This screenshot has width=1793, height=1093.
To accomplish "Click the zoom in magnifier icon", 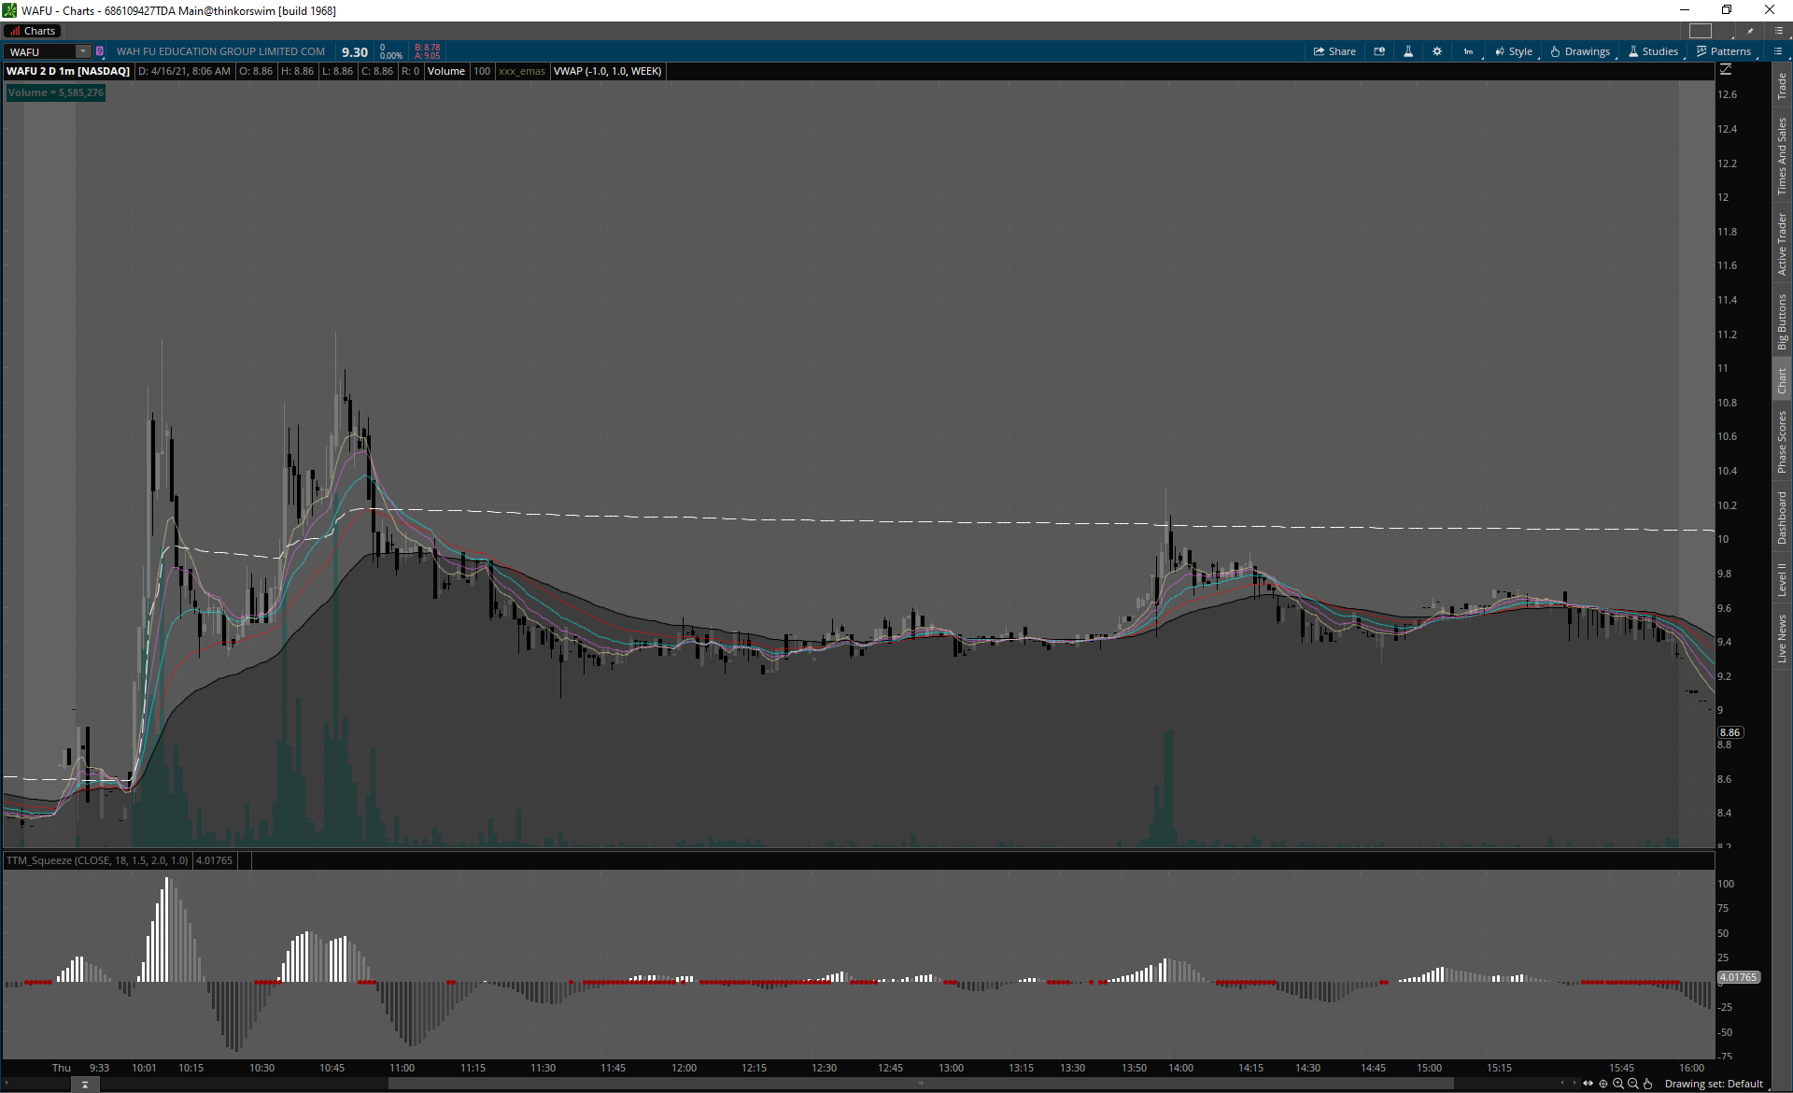I will (1618, 1084).
